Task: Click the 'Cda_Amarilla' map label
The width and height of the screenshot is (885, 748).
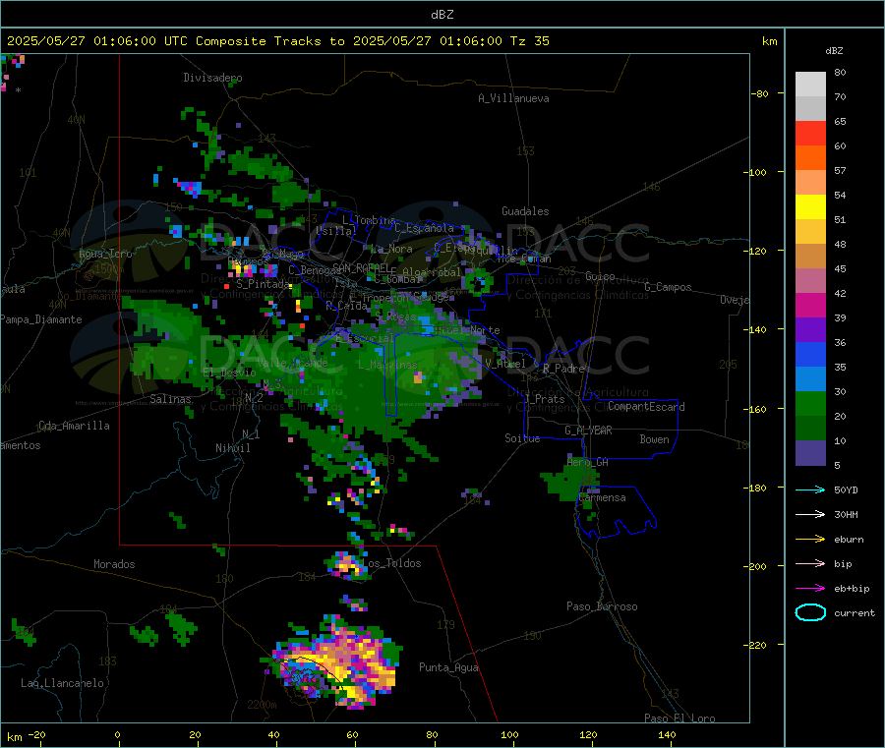Action: tap(74, 426)
